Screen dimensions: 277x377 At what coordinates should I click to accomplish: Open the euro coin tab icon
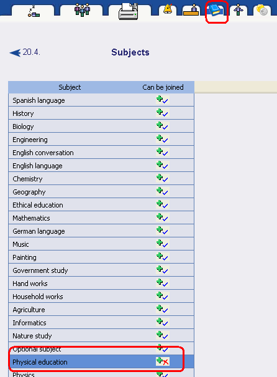point(261,10)
